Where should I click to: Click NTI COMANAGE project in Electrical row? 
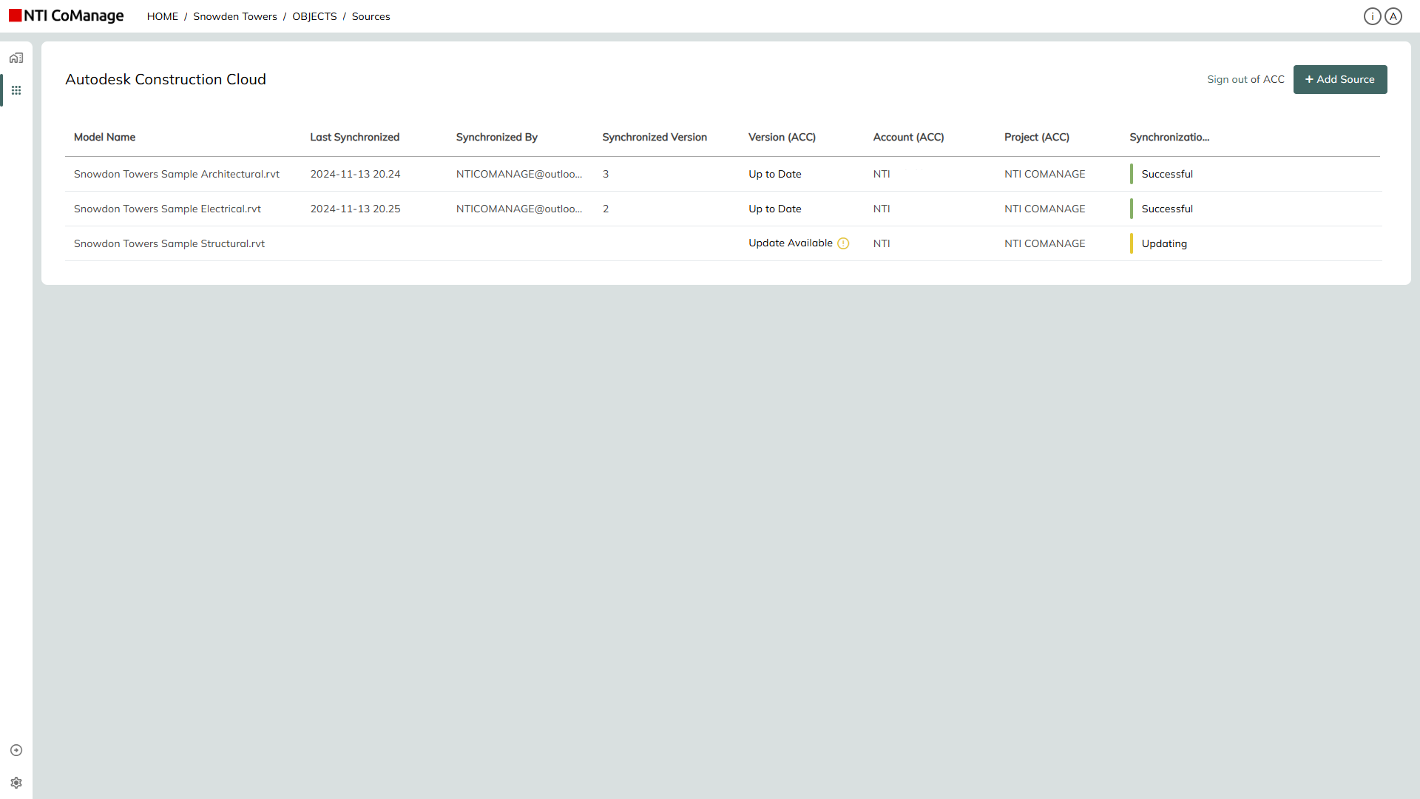1045,209
